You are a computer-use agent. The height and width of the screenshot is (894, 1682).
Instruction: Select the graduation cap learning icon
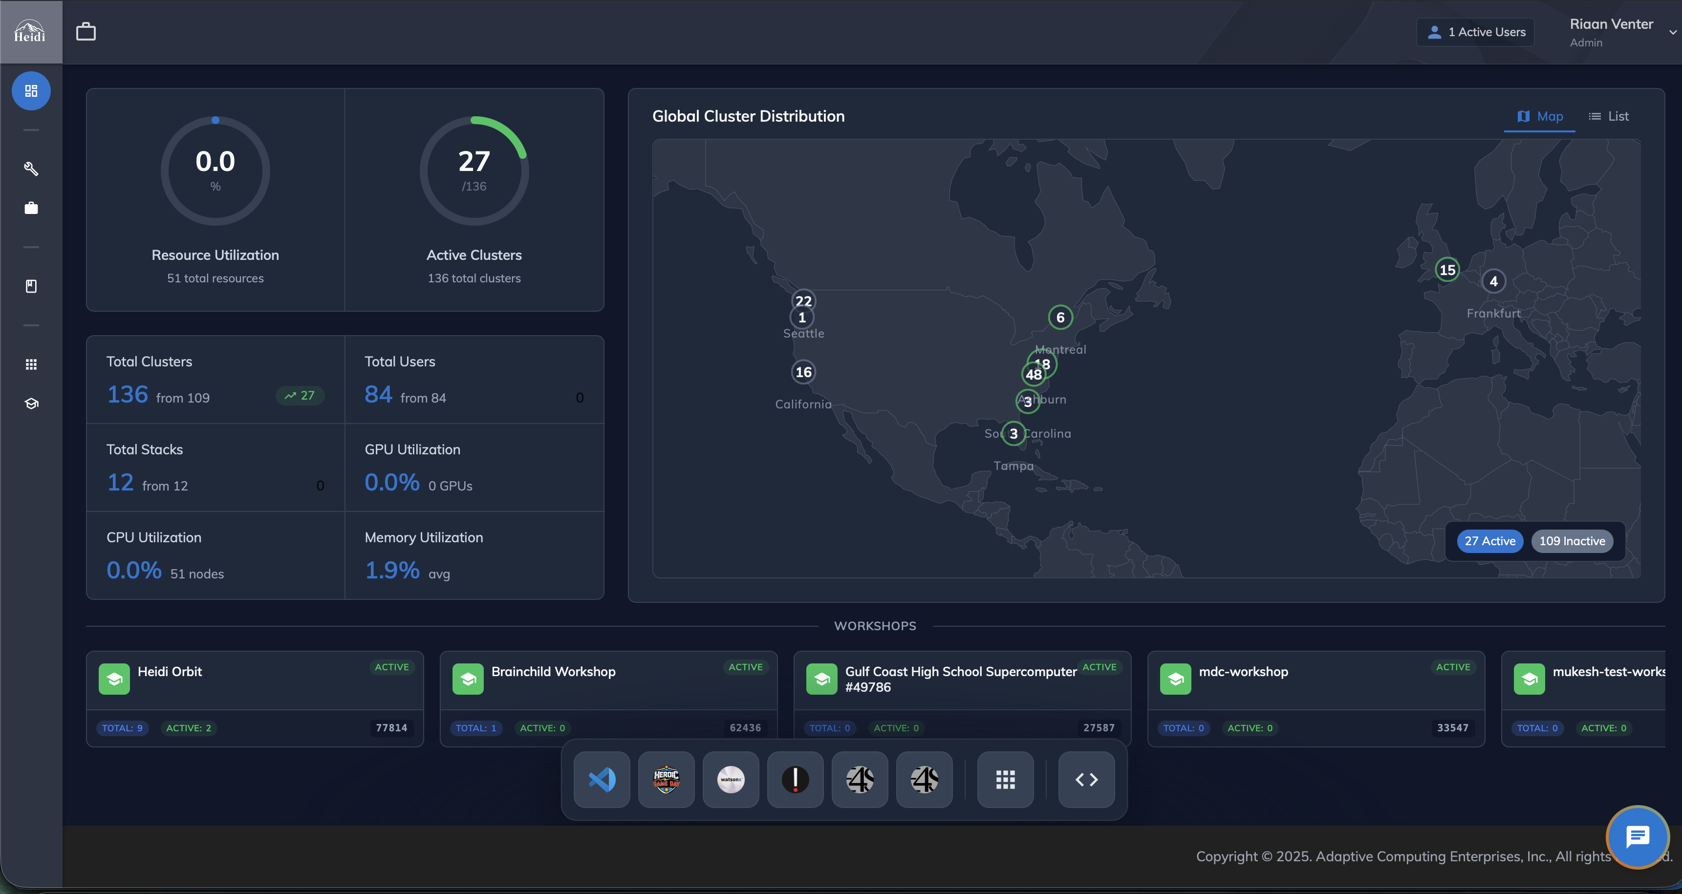pyautogui.click(x=31, y=403)
